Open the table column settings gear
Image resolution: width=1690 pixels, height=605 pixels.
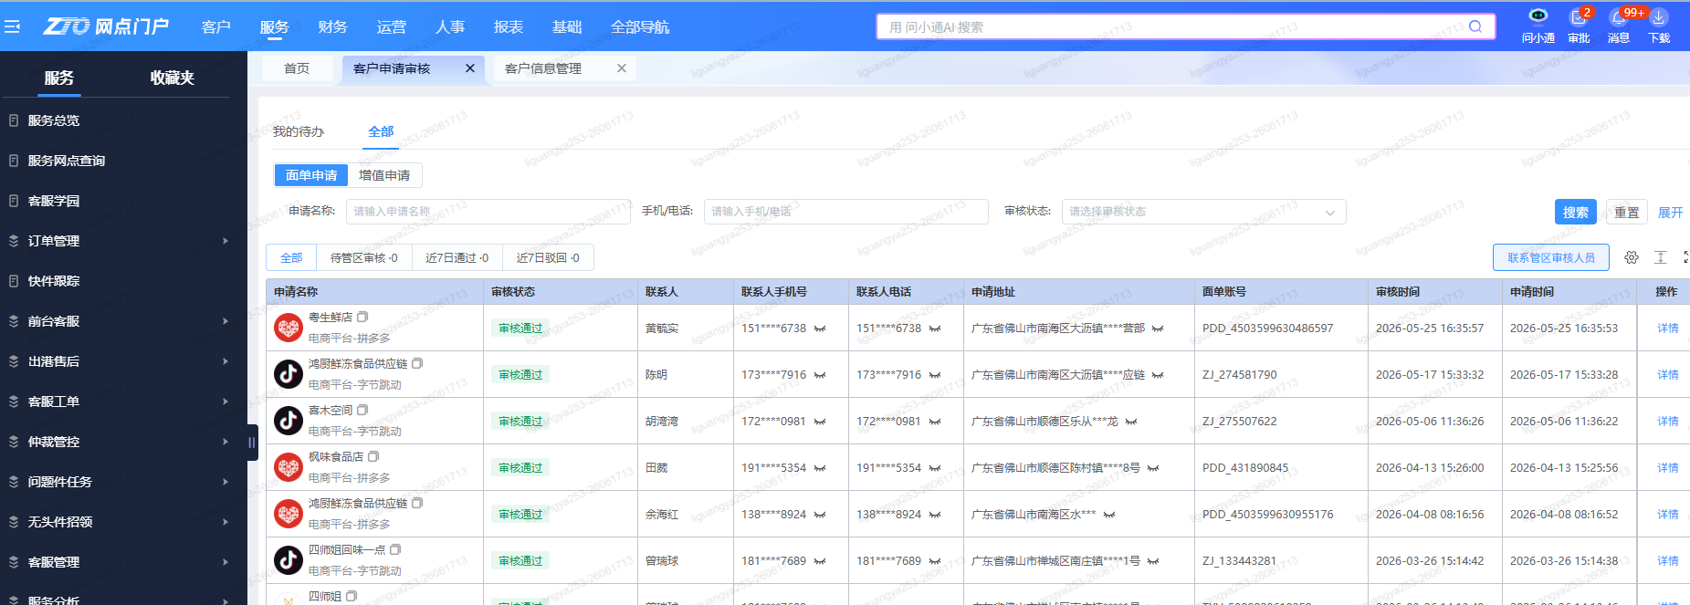click(1632, 257)
